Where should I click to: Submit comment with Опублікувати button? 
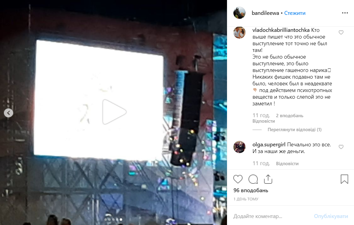tap(331, 216)
